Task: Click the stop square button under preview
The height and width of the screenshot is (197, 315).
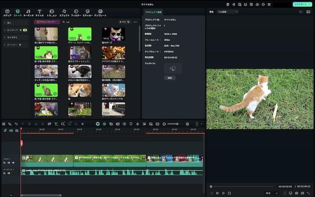Action: (229, 193)
